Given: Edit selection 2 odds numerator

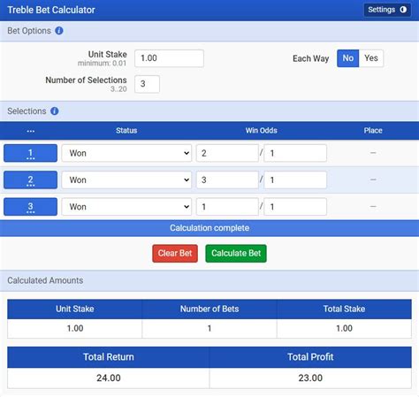Looking at the screenshot, I should click(227, 179).
